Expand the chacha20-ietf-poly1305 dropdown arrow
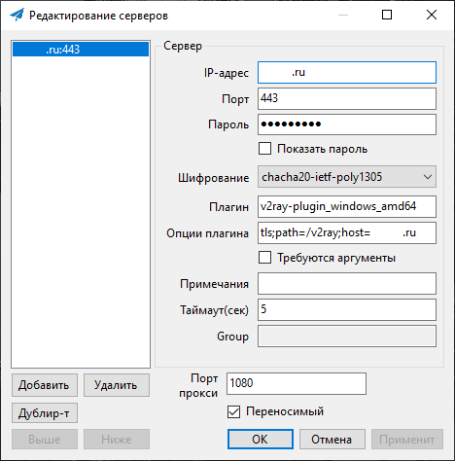Viewport: 455px width, 461px height. click(x=428, y=177)
